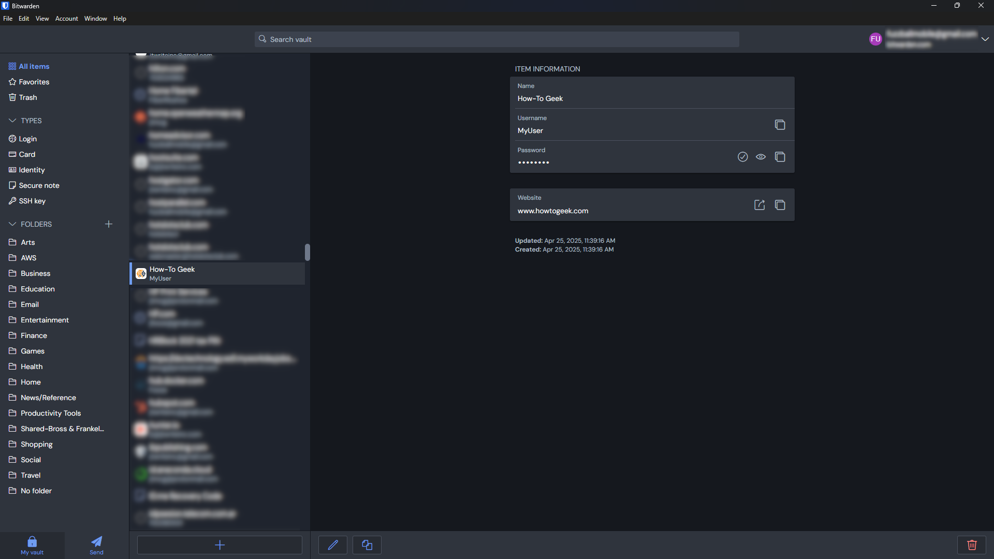Add a new folder with plus icon
This screenshot has width=994, height=559.
109,224
